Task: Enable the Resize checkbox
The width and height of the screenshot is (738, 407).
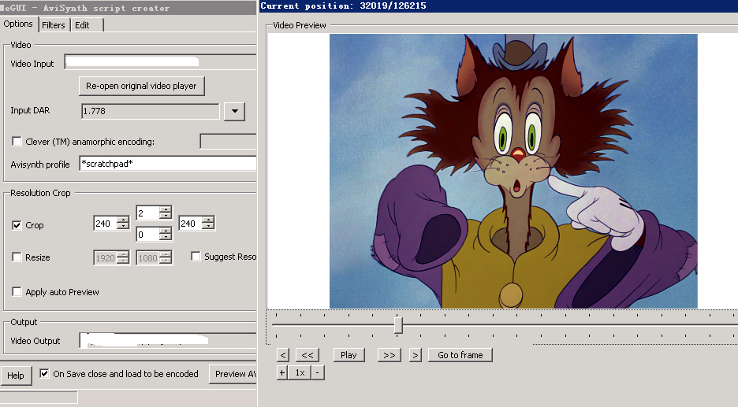Action: coord(17,257)
